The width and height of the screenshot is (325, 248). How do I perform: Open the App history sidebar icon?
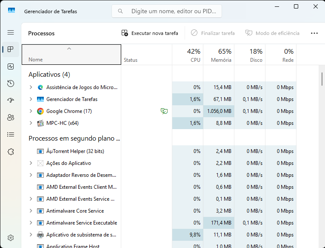(11, 84)
